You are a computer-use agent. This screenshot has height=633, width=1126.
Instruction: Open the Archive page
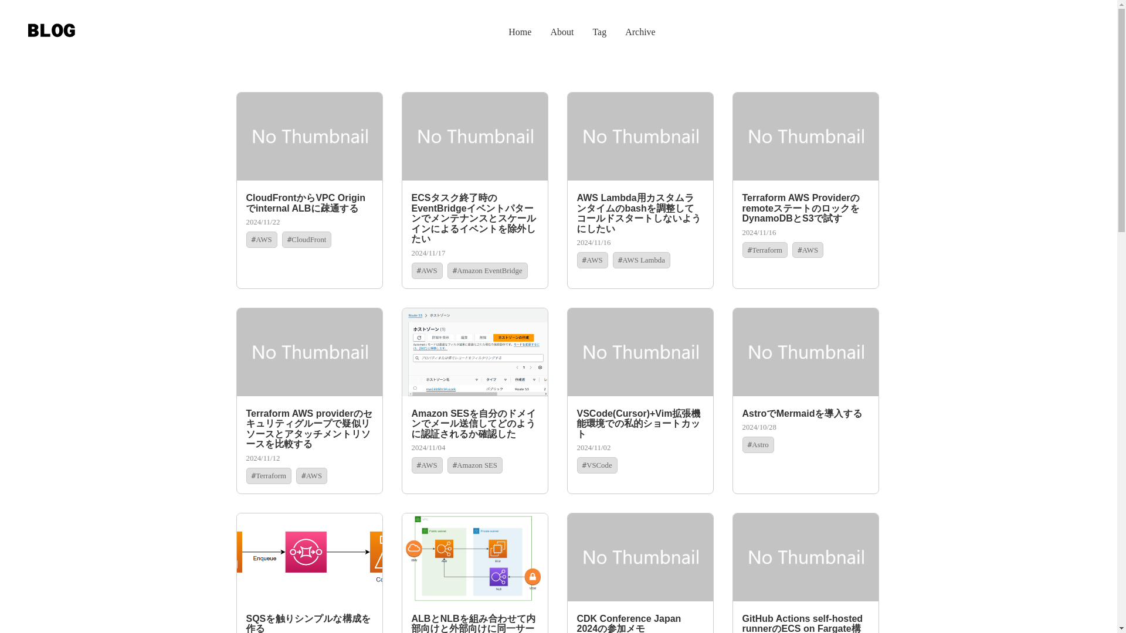(x=640, y=32)
